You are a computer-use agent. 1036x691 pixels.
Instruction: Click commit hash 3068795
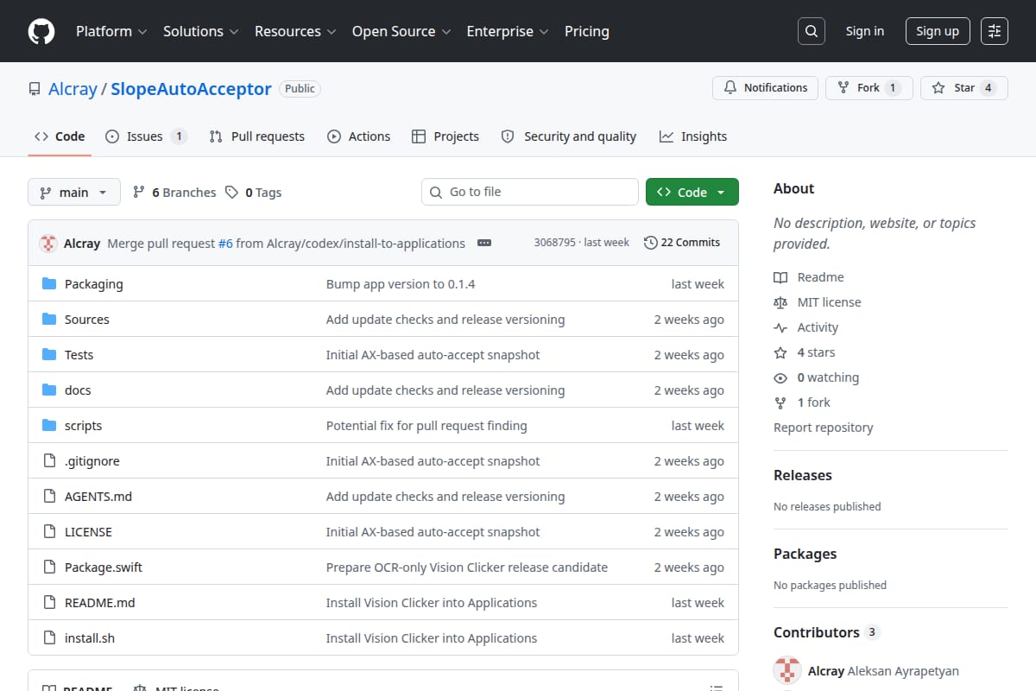[554, 243]
